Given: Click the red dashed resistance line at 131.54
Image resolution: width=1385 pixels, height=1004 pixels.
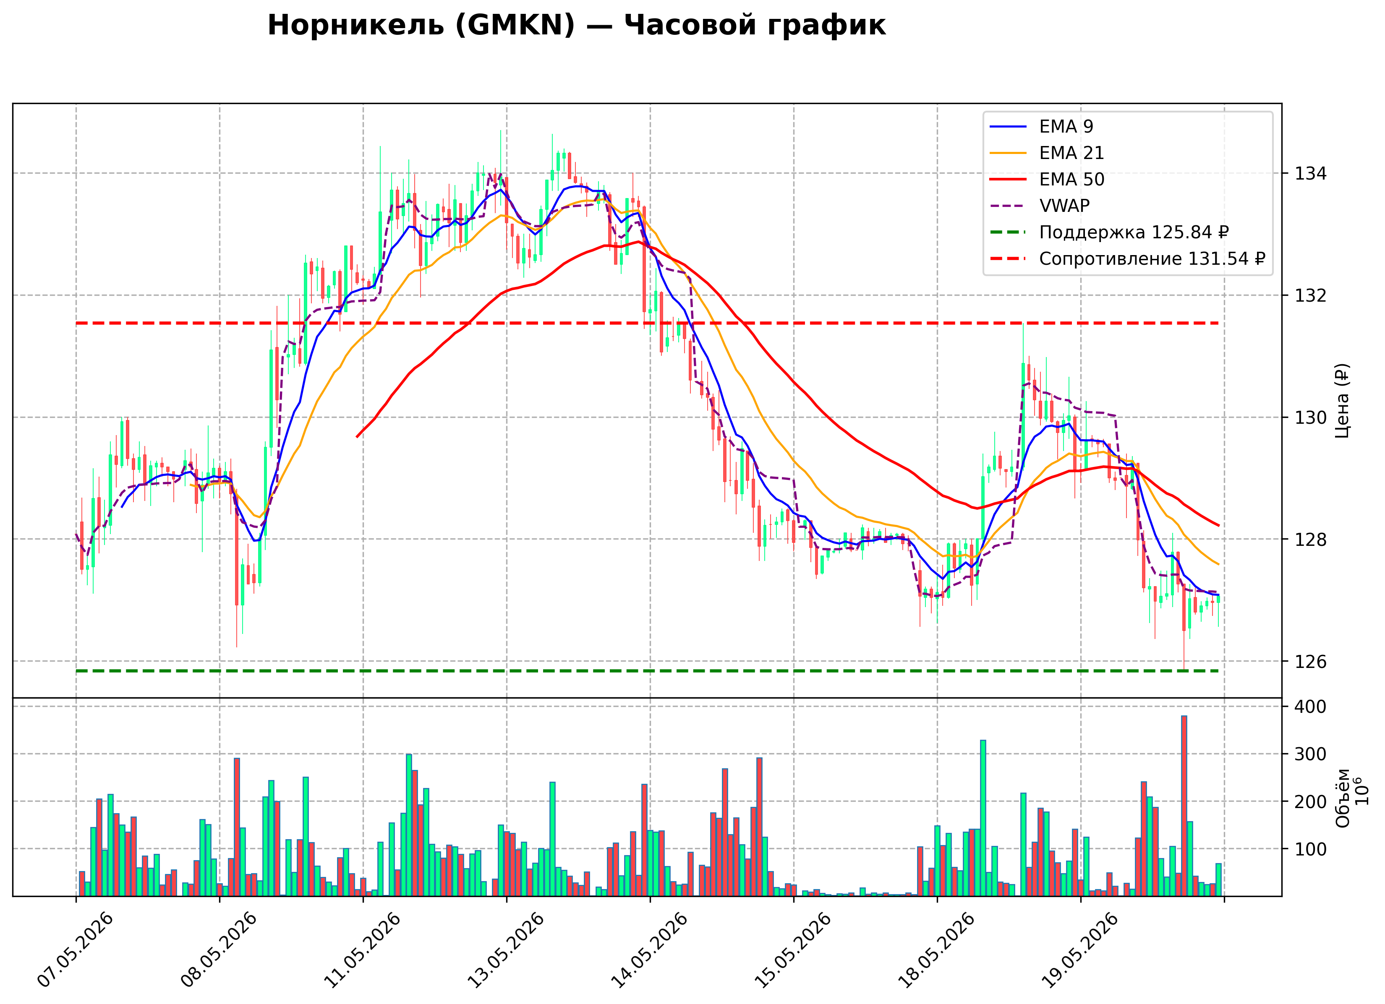Looking at the screenshot, I should point(647,323).
